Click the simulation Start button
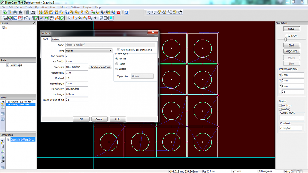This screenshot has height=173, width=308. 291,45
